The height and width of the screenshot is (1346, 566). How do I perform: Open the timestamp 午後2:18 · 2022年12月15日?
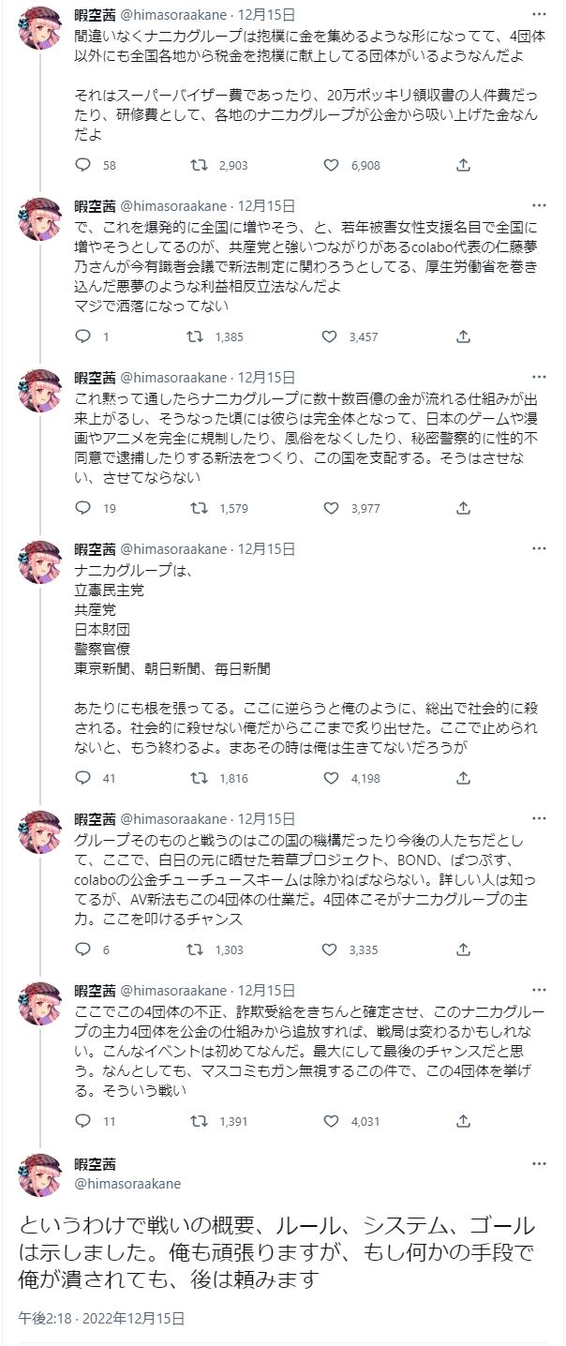[x=101, y=1318]
